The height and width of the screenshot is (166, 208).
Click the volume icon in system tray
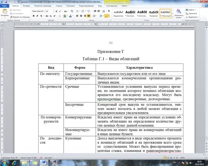pyautogui.click(x=191, y=163)
